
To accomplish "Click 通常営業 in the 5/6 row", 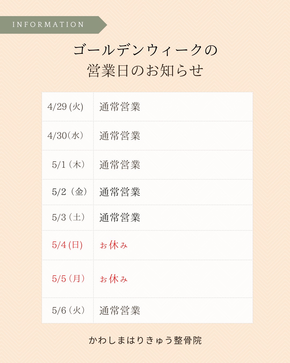I will coord(120,311).
